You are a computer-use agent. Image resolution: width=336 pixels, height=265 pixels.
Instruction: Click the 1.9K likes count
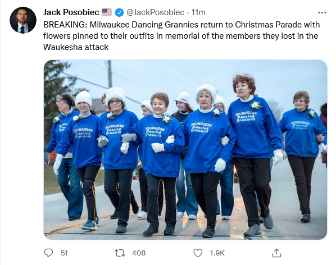[x=217, y=253]
